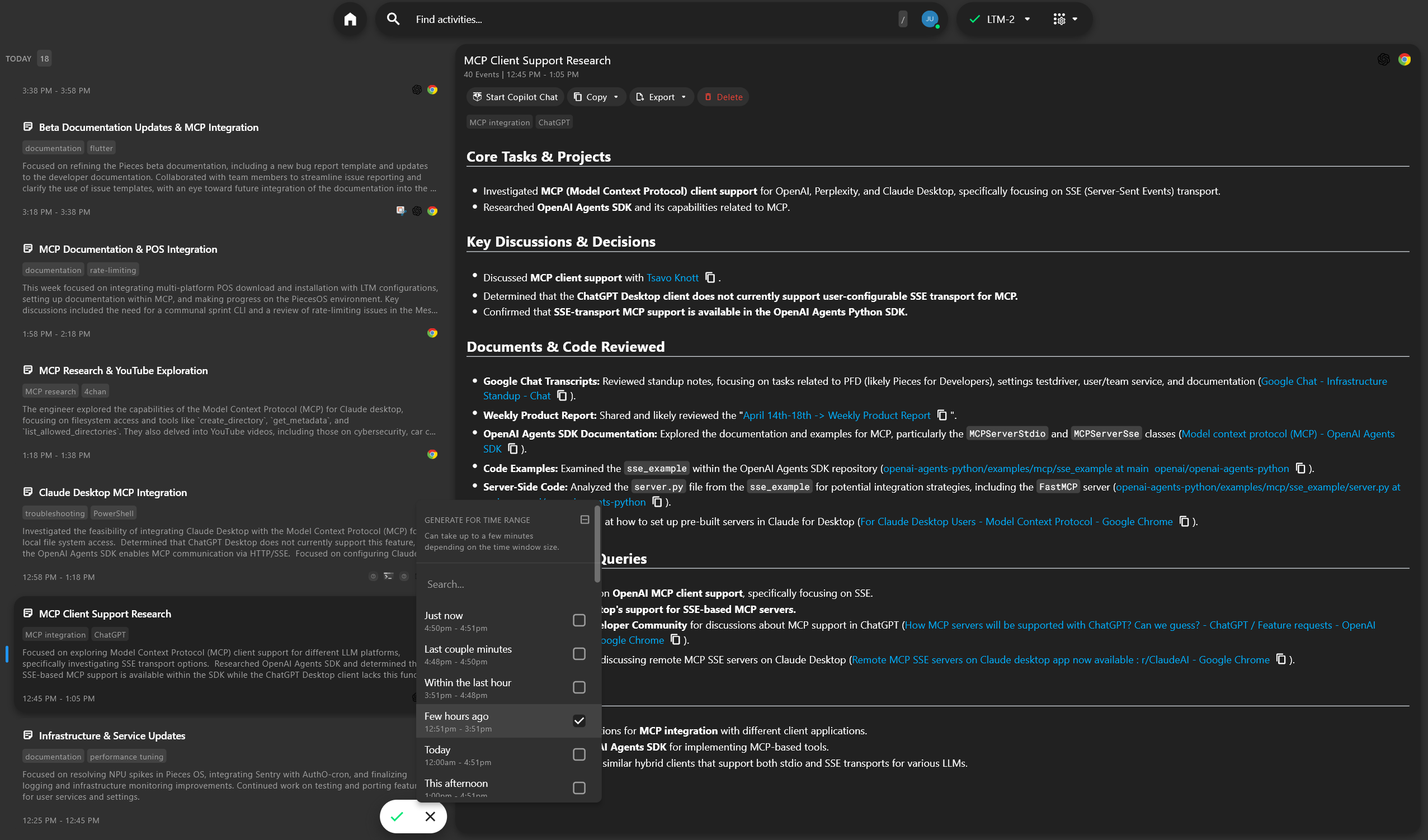Viewport: 1428px width, 840px height.
Task: Open the LTM-2 dropdown arrow
Action: tap(1028, 19)
